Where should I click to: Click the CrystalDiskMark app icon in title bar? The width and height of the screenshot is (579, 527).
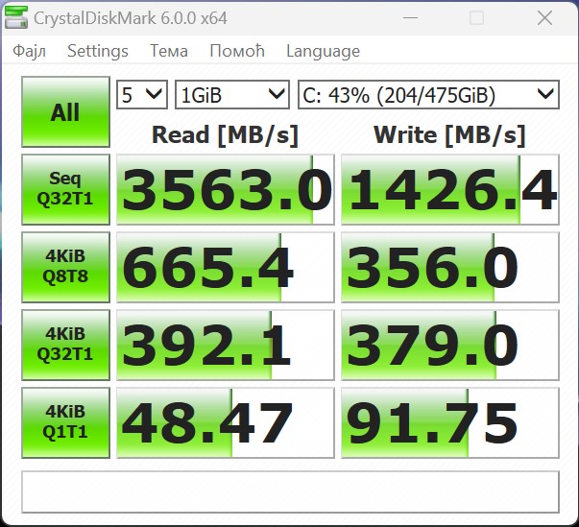pos(16,17)
